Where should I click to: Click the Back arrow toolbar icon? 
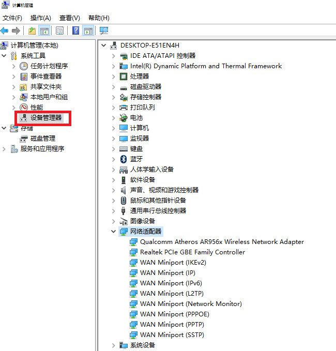[4, 30]
